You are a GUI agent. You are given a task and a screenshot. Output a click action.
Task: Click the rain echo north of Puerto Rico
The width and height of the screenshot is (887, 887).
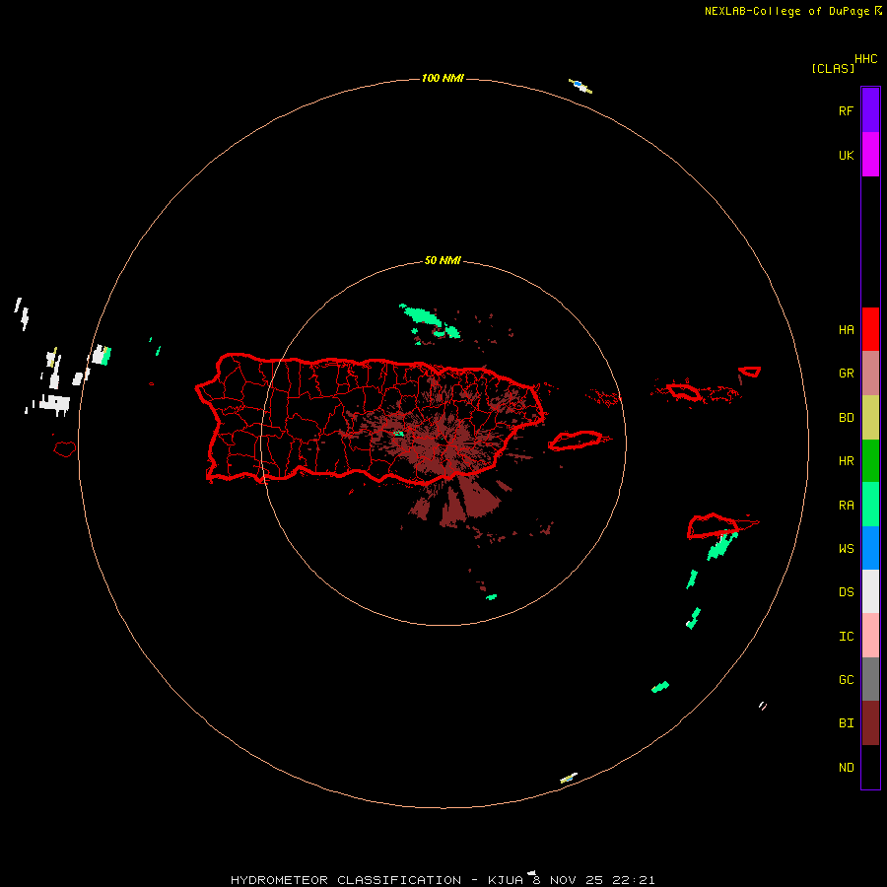[429, 321]
